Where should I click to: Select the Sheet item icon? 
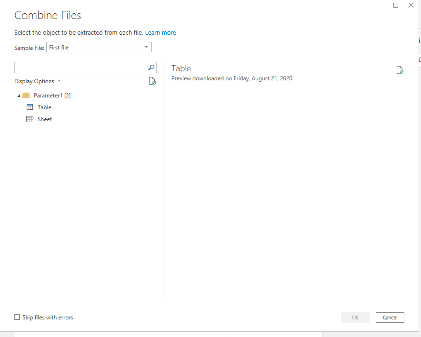[x=30, y=119]
